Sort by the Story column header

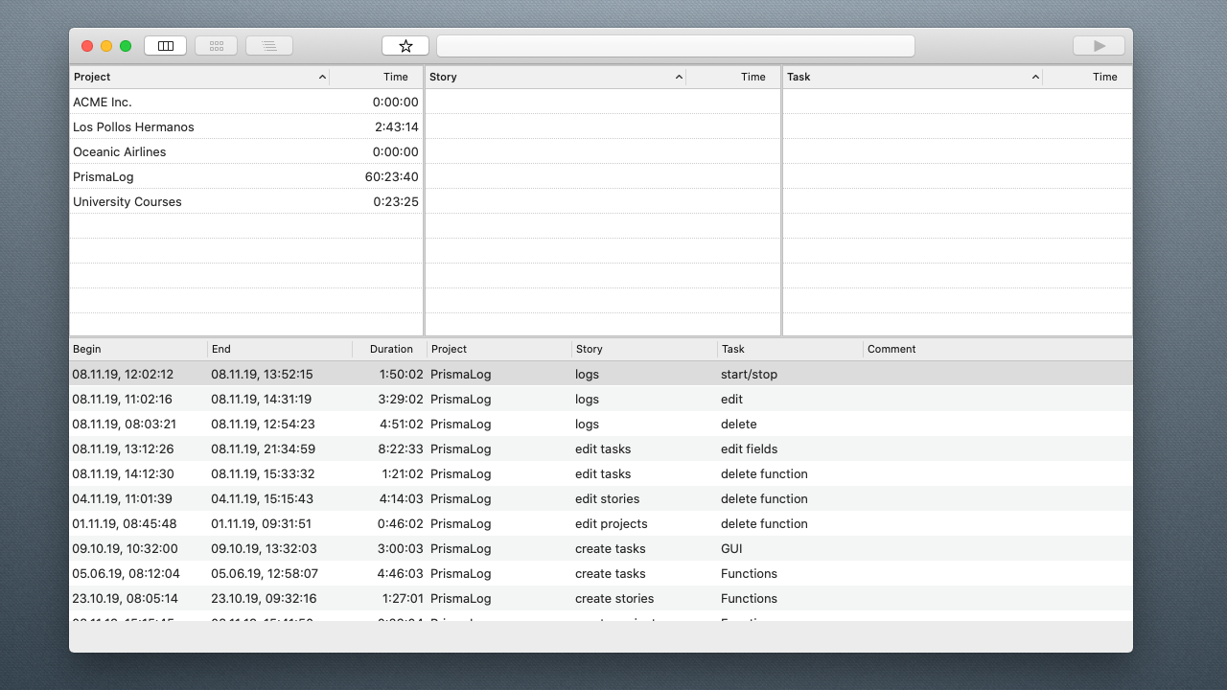pyautogui.click(x=556, y=77)
